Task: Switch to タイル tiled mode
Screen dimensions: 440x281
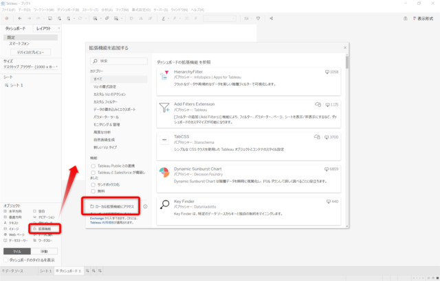Action: [17, 252]
